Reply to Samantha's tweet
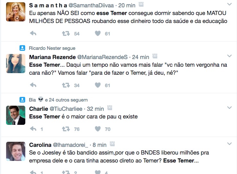 pos(33,33)
